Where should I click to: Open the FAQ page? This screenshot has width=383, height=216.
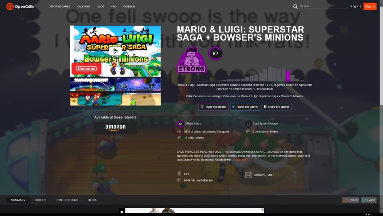(x=114, y=6)
